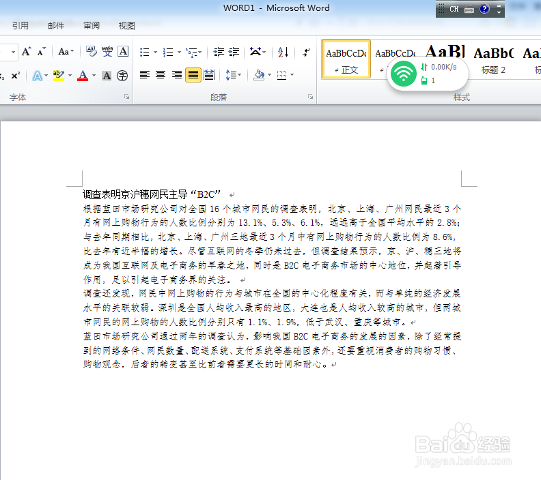Apply paragraph shading with paint bucket

click(x=259, y=75)
